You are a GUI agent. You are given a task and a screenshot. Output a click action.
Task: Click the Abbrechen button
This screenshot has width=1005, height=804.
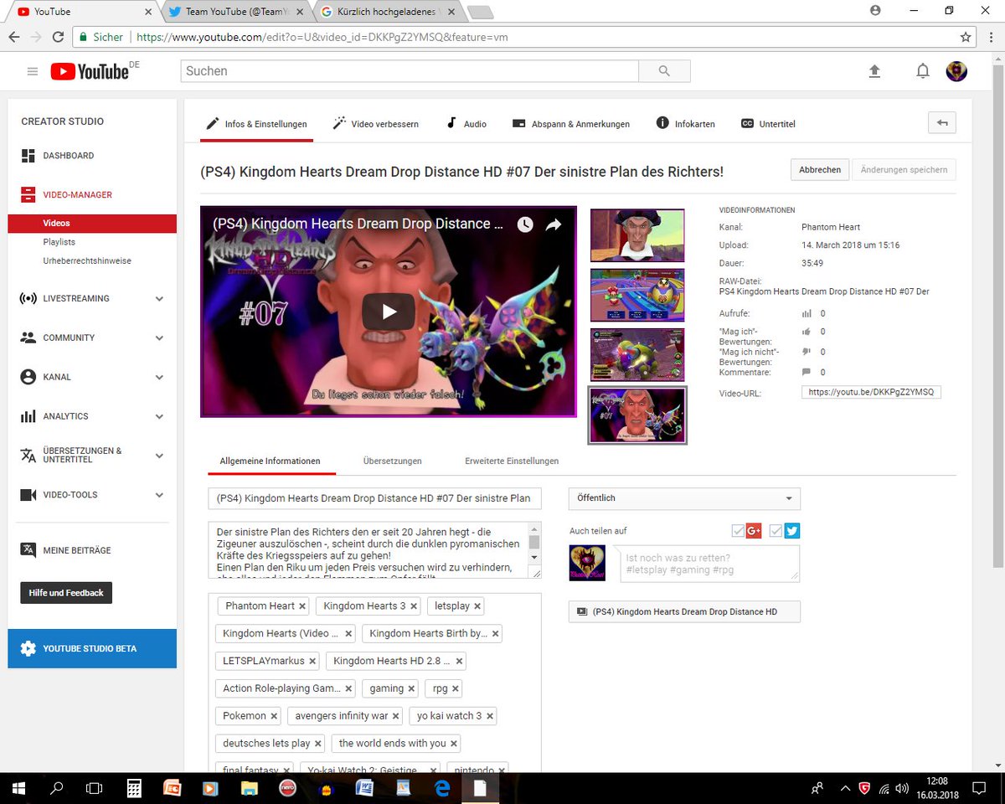click(x=820, y=169)
